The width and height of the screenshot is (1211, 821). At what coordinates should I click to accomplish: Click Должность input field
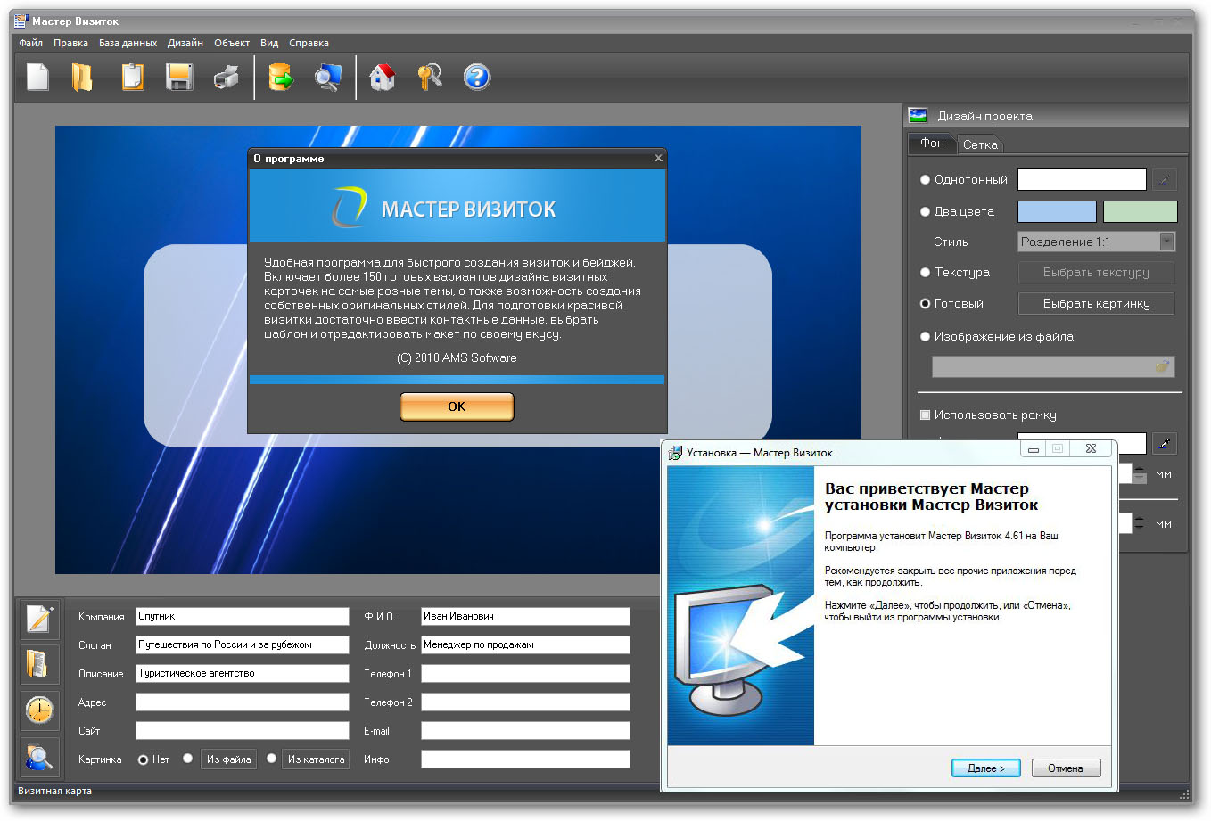coord(525,645)
